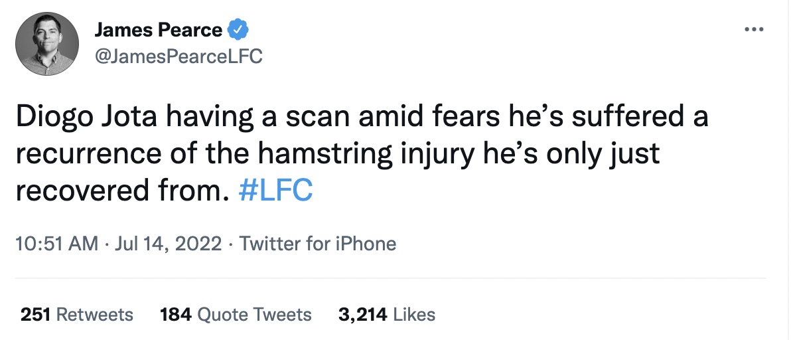The height and width of the screenshot is (340, 791).
Task: Open the @JamesPearceLFC handle link
Action: click(179, 57)
